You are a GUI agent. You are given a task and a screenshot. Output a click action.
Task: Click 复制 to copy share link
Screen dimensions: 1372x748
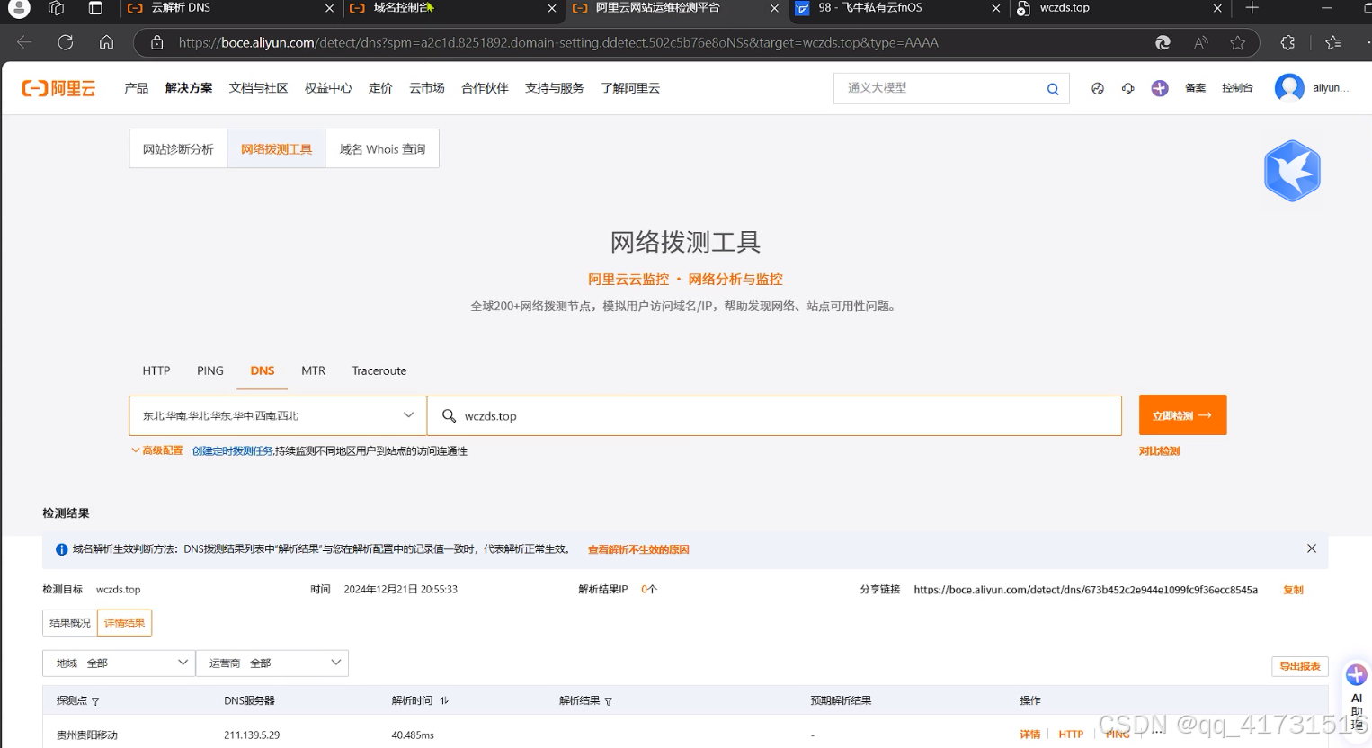(x=1293, y=590)
